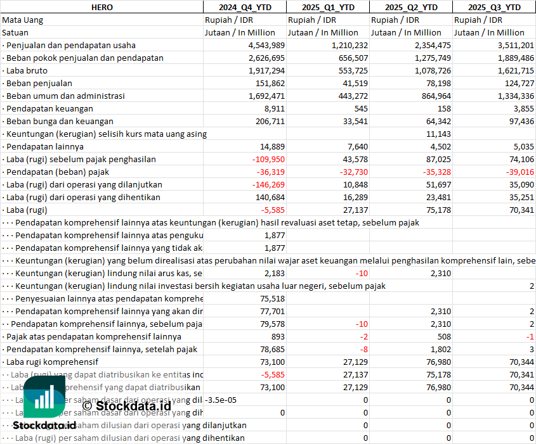Screen dimensions: 536x444
Task: Select the 2024_Q4_YTD column header
Action: point(245,7)
